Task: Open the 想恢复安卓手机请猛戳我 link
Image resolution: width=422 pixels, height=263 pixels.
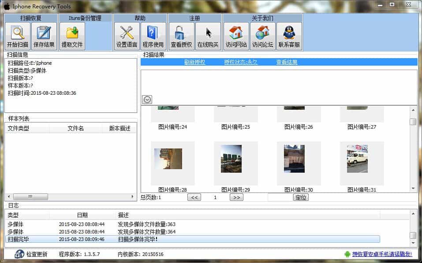Action: click(x=382, y=254)
